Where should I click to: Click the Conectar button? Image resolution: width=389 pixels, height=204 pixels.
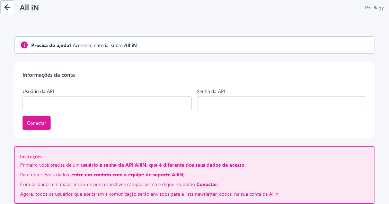pyautogui.click(x=36, y=123)
